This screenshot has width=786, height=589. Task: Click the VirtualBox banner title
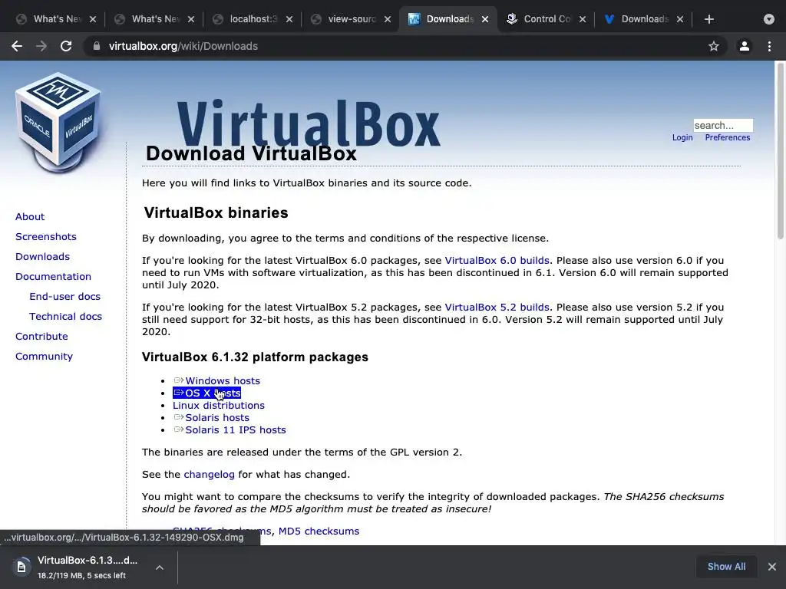309,125
